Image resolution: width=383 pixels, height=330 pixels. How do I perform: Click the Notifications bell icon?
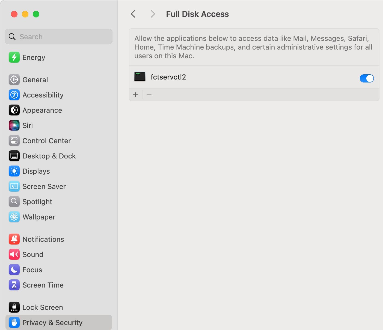tap(14, 239)
